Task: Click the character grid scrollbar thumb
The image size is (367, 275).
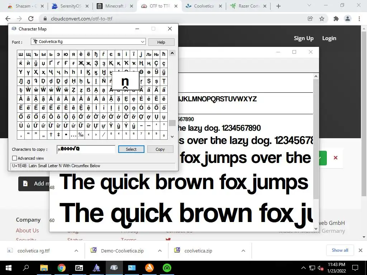Action: (172, 123)
